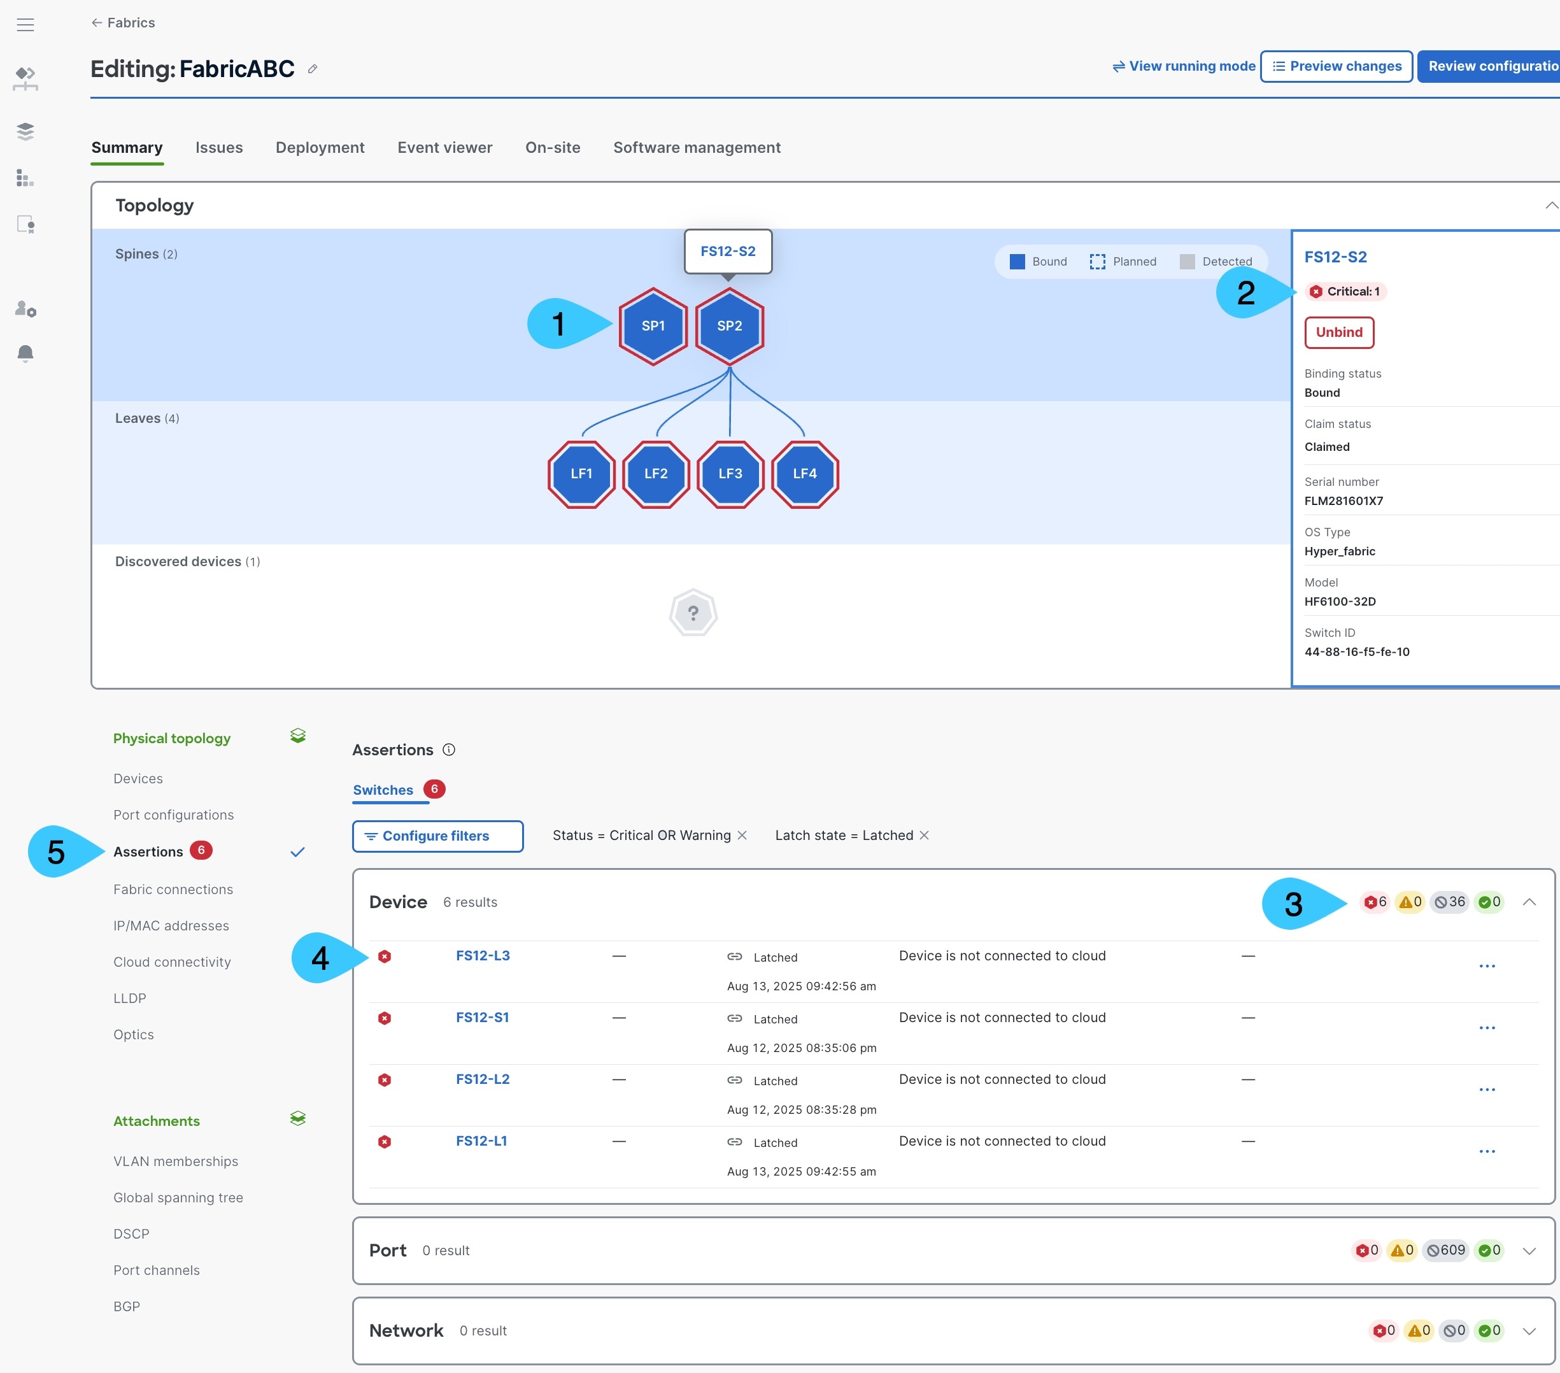Select the LF3 leaf node
The height and width of the screenshot is (1373, 1560).
click(x=730, y=474)
